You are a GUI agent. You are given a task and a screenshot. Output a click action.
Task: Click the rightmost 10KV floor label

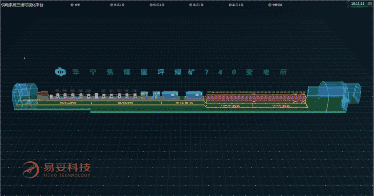tap(280, 105)
